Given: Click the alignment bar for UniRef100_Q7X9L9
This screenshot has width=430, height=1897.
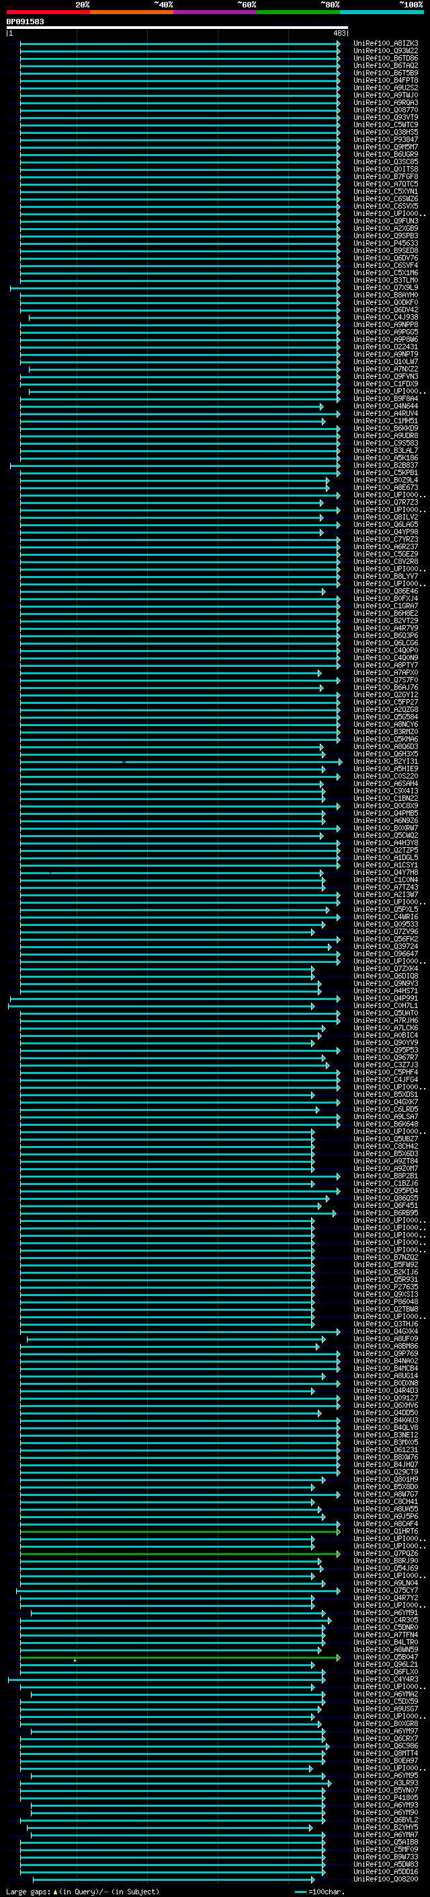Looking at the screenshot, I should [x=175, y=288].
